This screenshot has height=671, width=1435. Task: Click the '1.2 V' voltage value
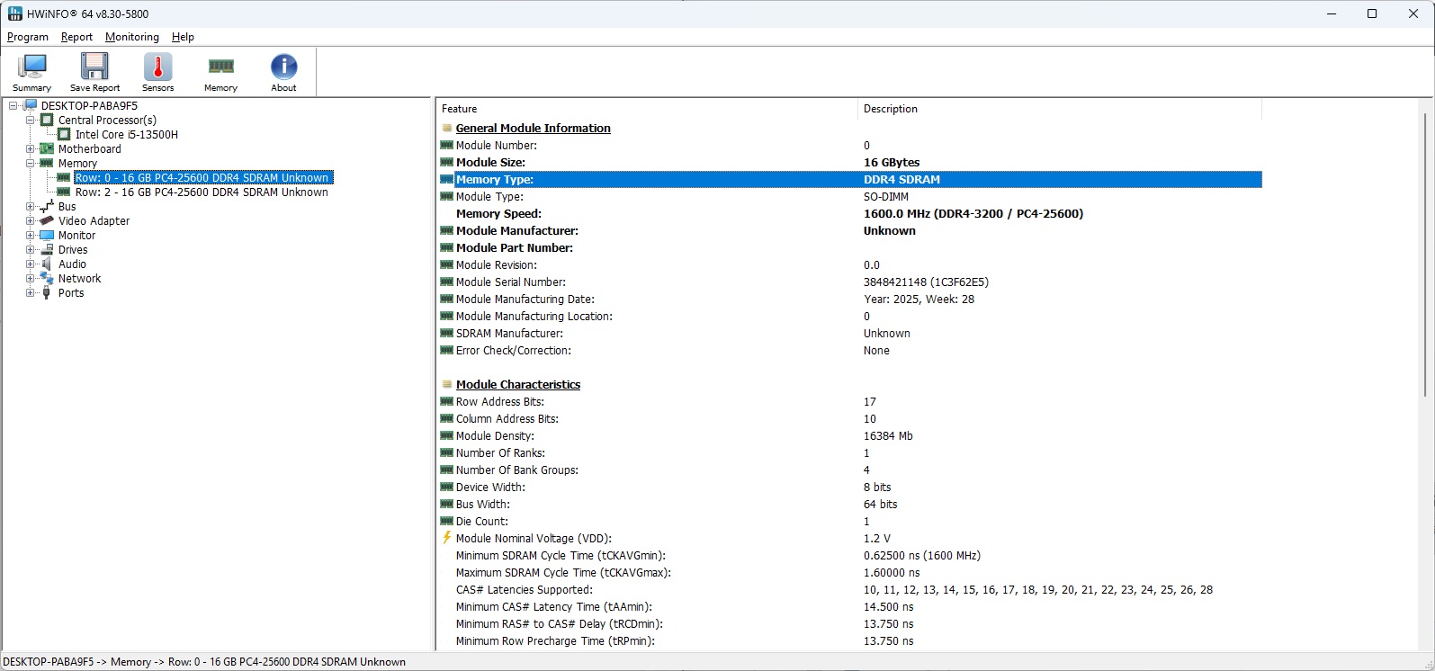point(876,539)
